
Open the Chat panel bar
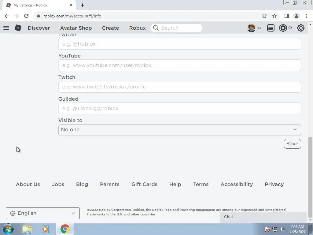point(263,217)
